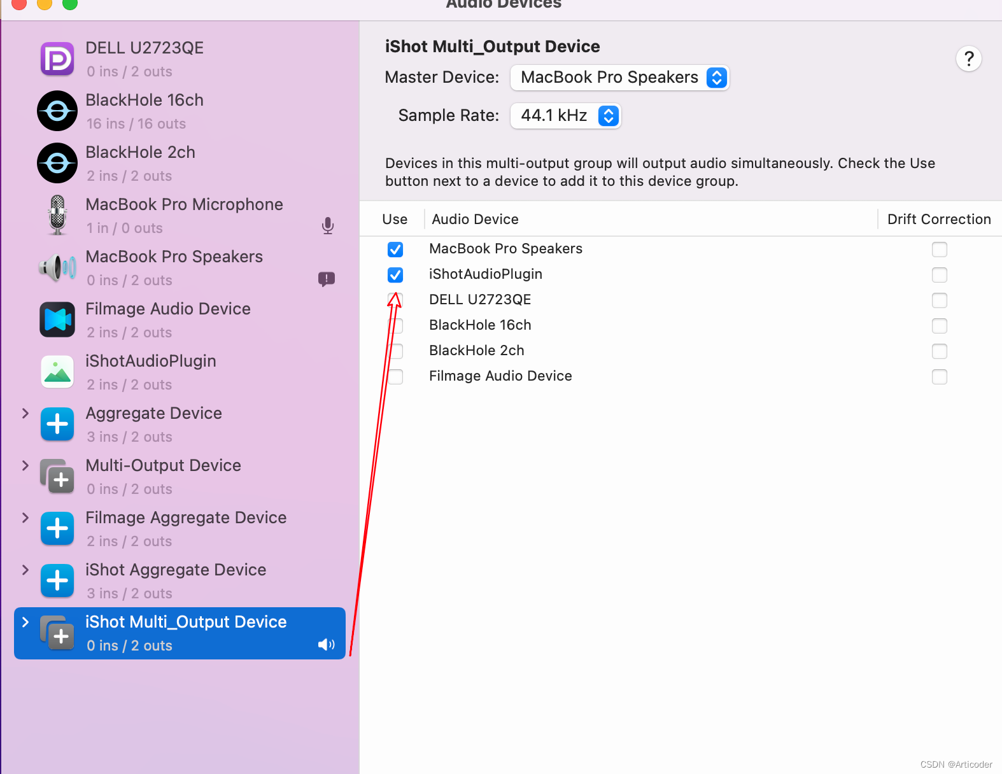
Task: Click MacBook Pro Speakers row in the device table
Action: click(681, 250)
